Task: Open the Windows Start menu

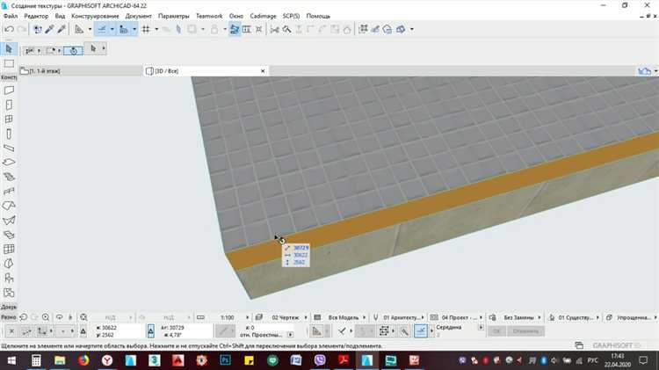Action: pyautogui.click(x=11, y=360)
